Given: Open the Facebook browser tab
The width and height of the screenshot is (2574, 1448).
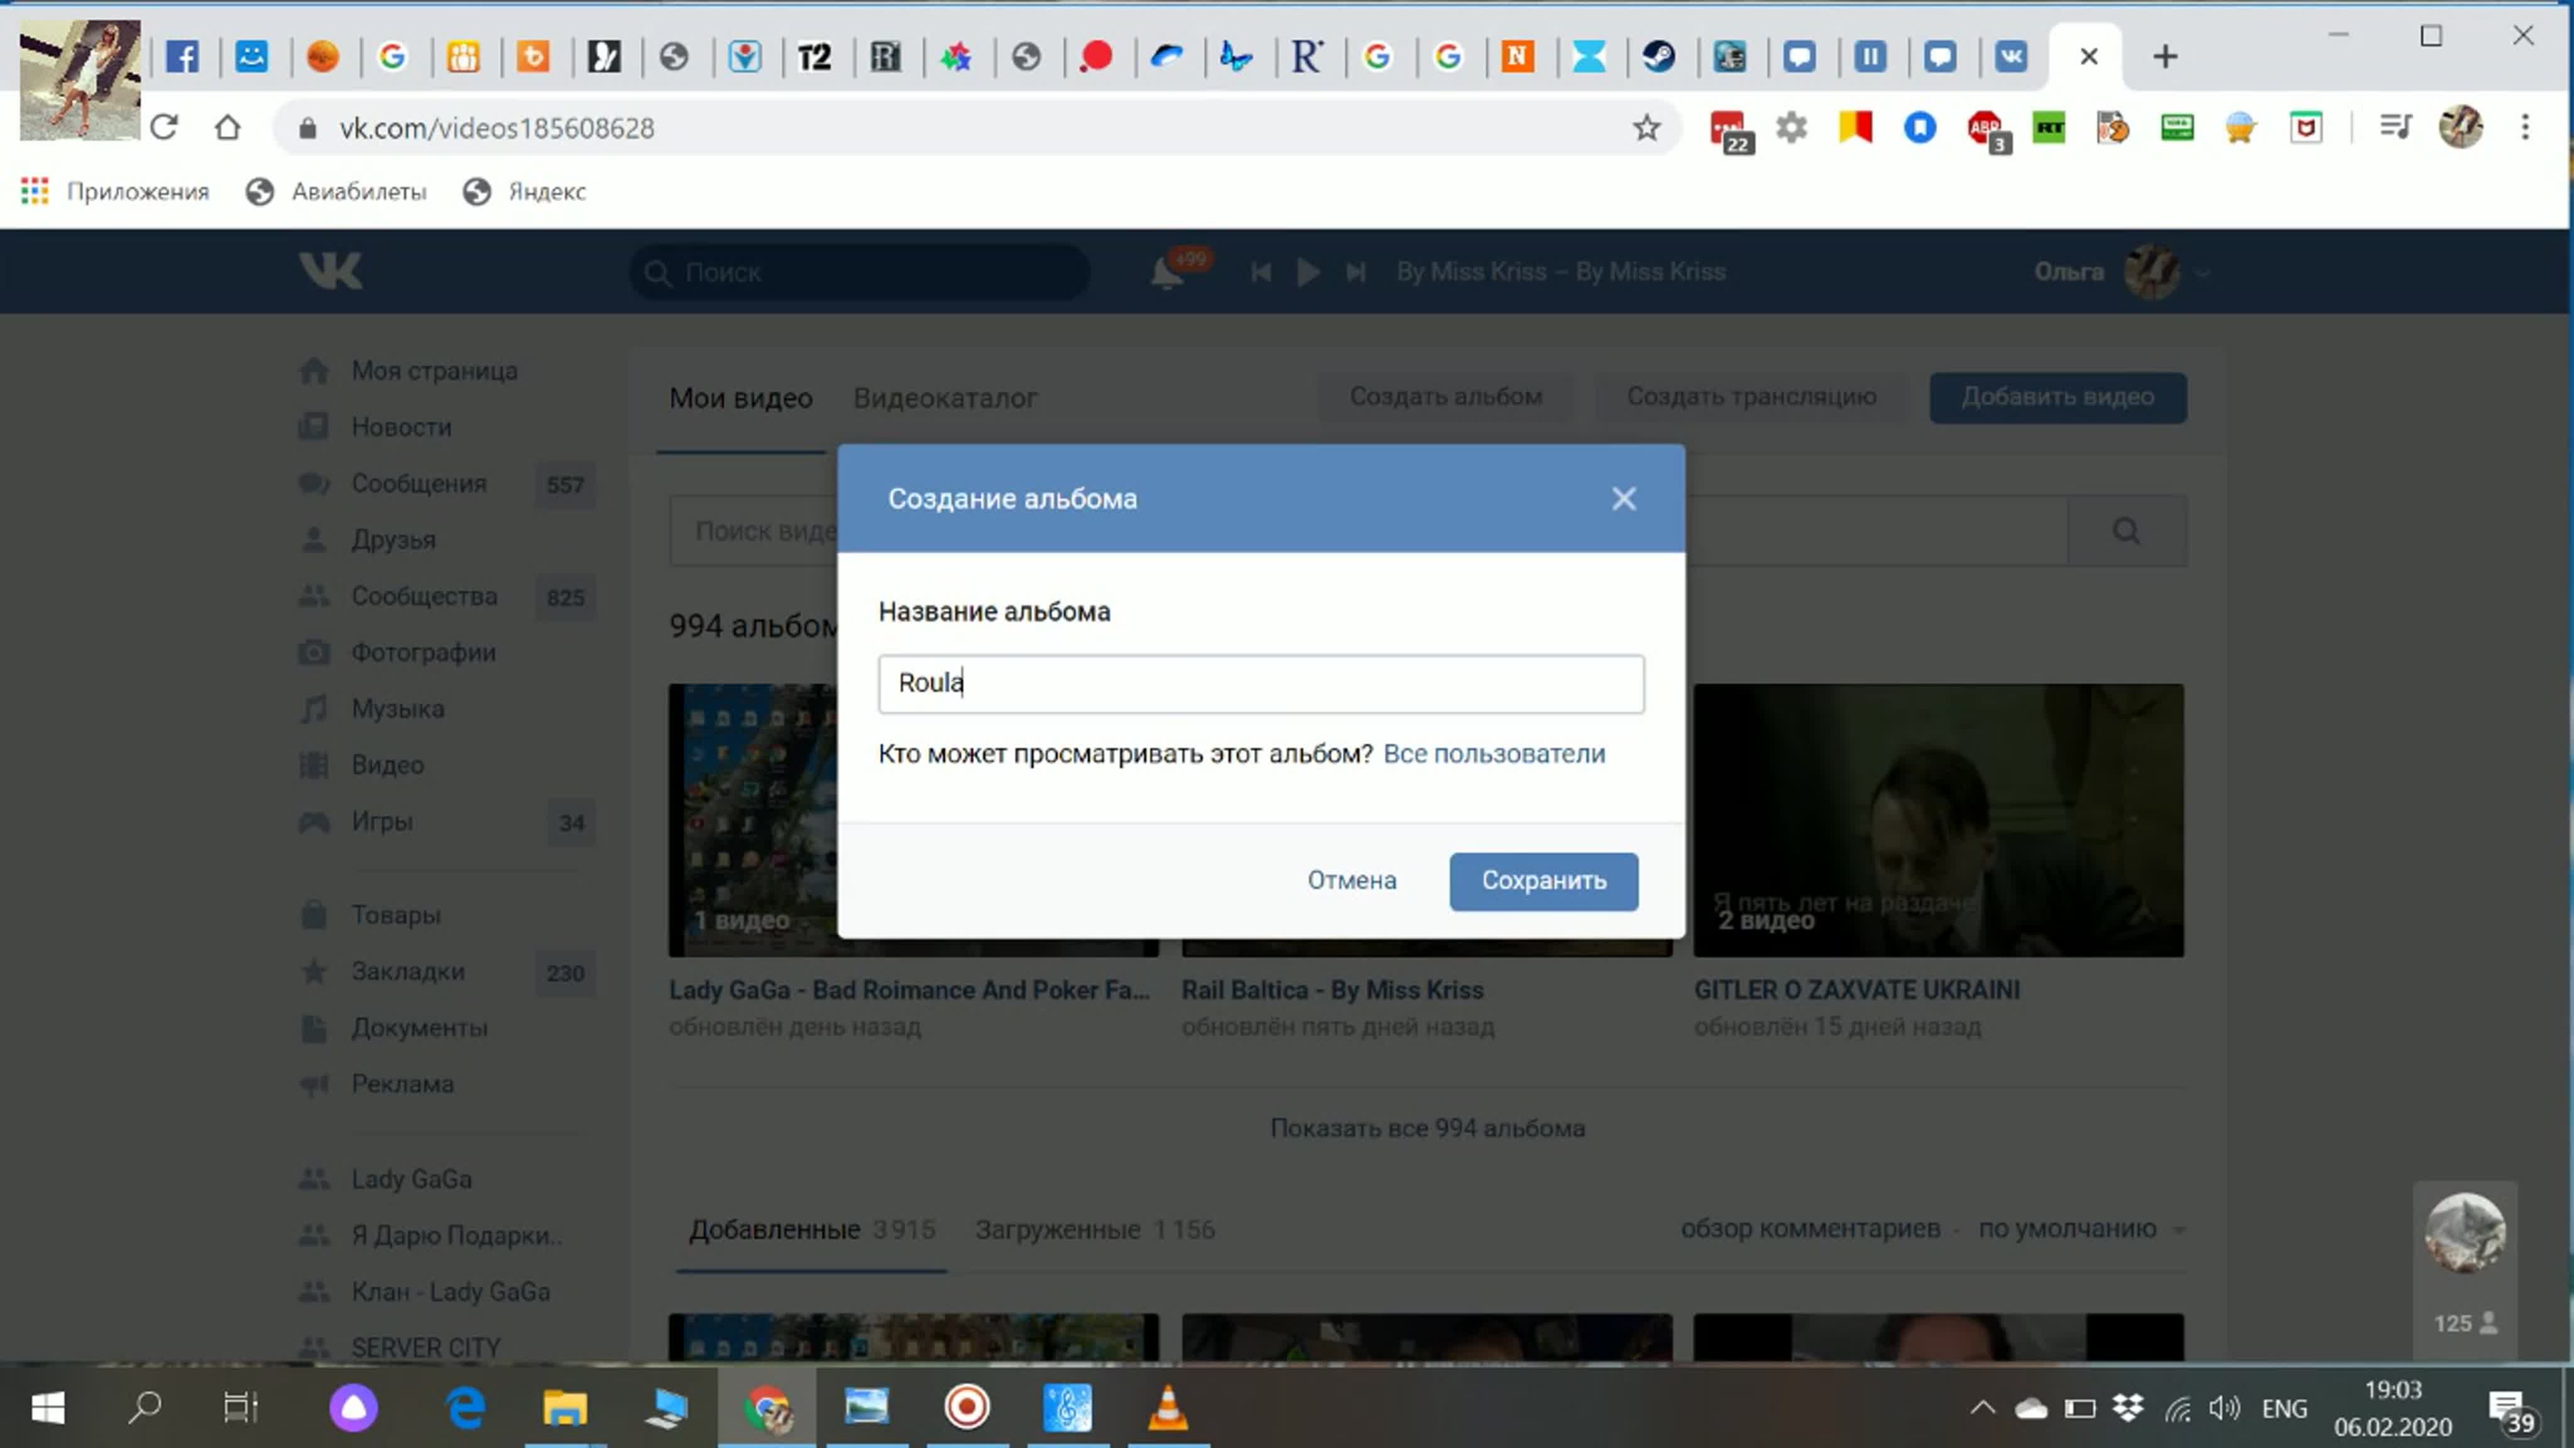Looking at the screenshot, I should [182, 57].
